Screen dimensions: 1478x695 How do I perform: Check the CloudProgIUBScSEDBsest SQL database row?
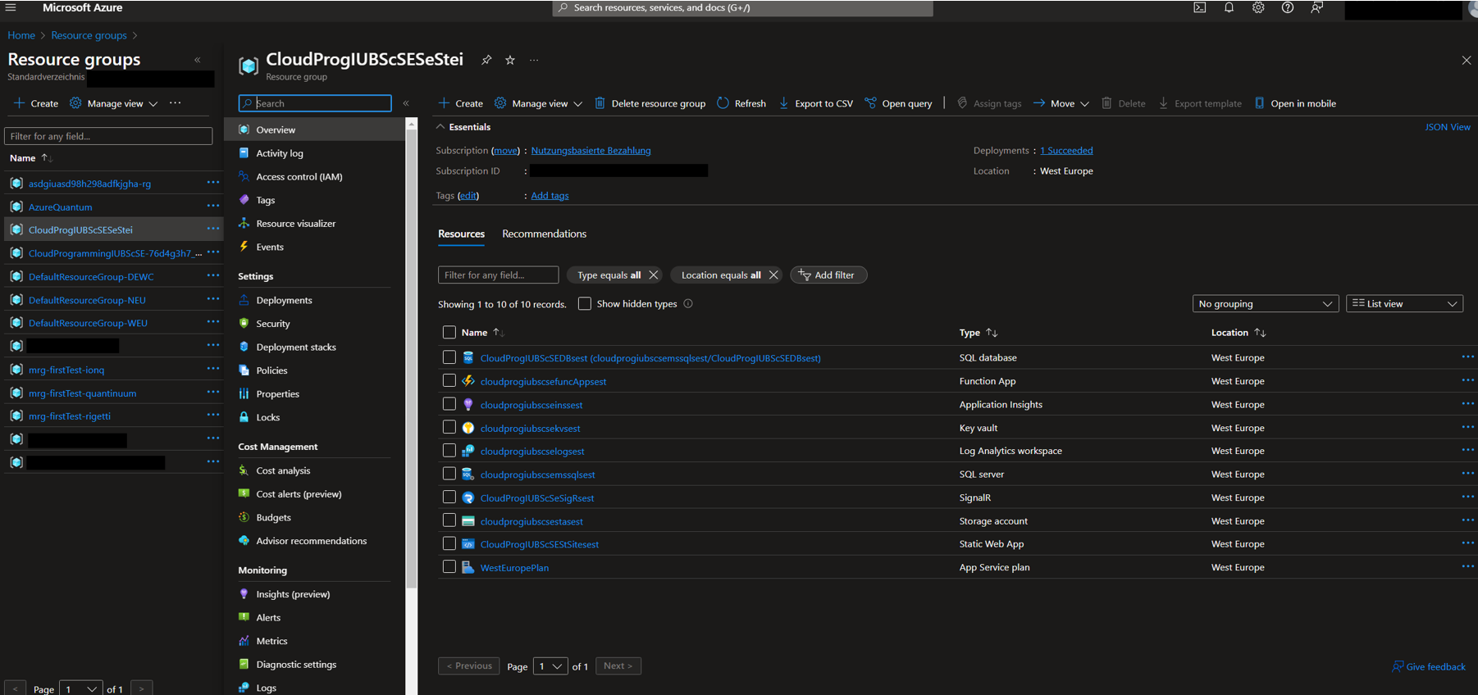pyautogui.click(x=449, y=357)
